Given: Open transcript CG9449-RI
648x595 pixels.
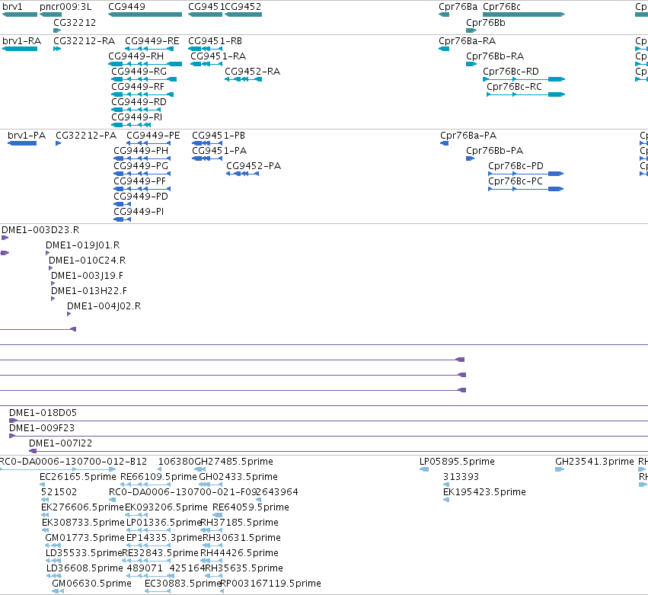Looking at the screenshot, I should [136, 117].
